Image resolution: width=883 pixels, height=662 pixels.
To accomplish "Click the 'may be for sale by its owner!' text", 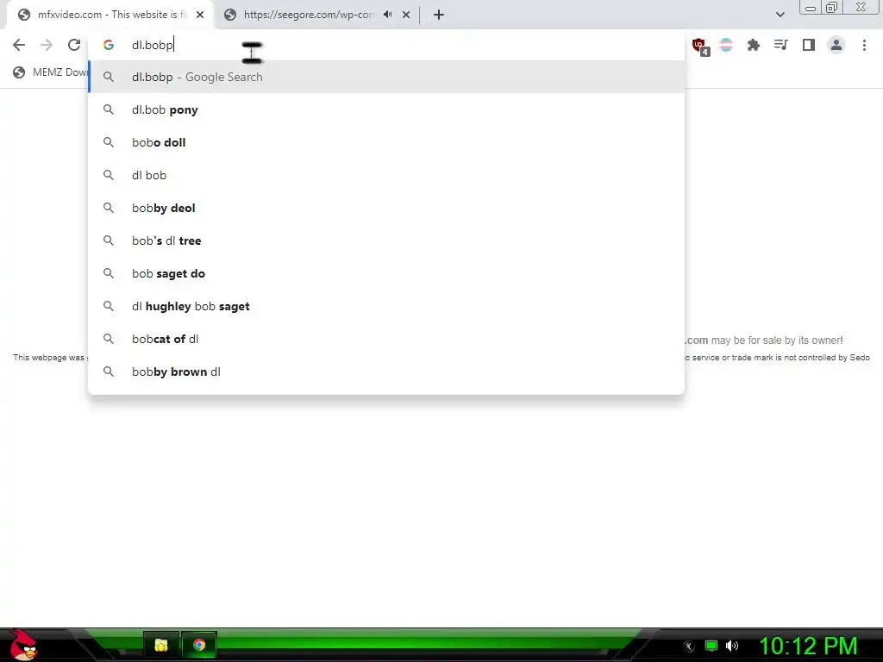I will [777, 340].
